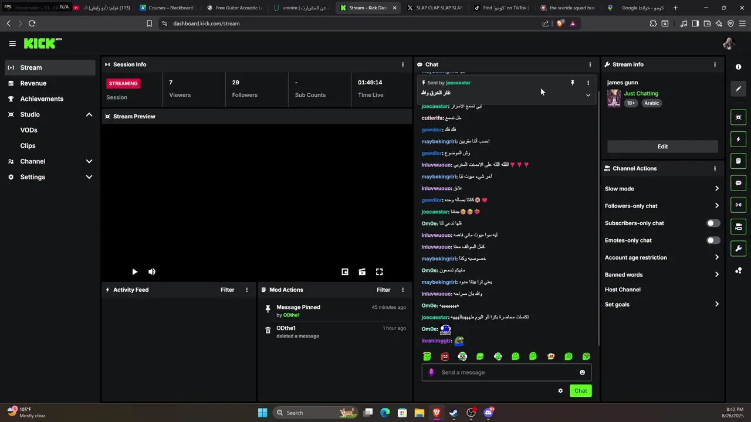Open Chat panel options menu
The image size is (751, 422).
point(590,64)
